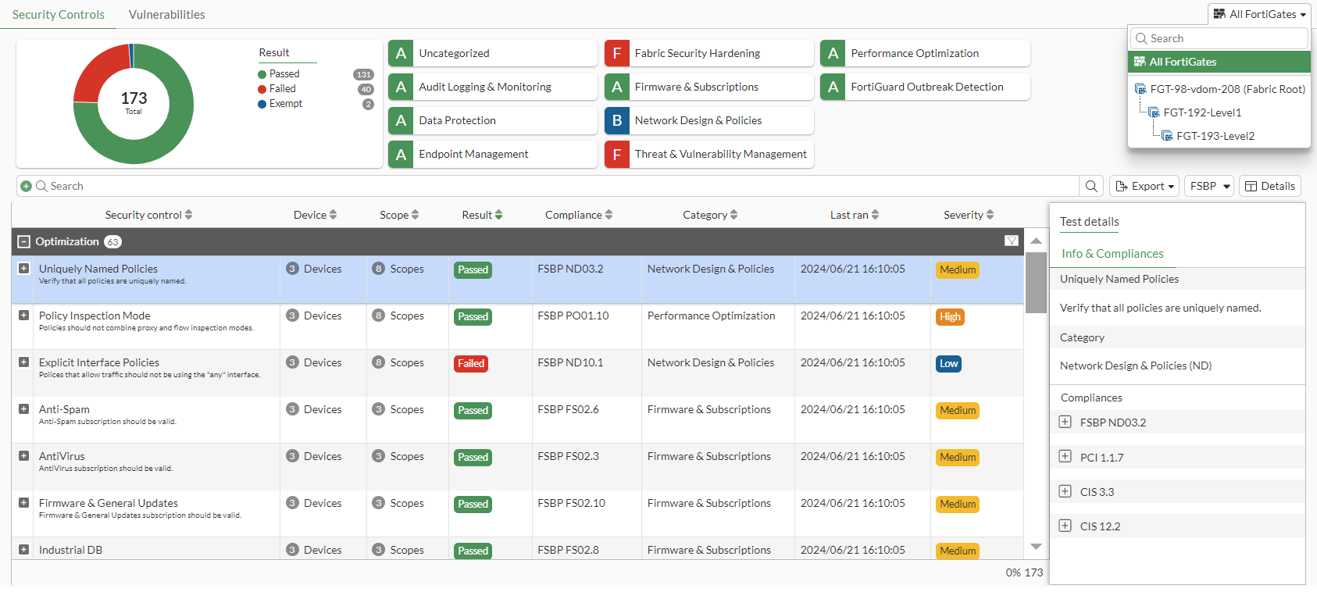The width and height of the screenshot is (1317, 592).
Task: Select the Info & Compliances tab
Action: click(1112, 254)
